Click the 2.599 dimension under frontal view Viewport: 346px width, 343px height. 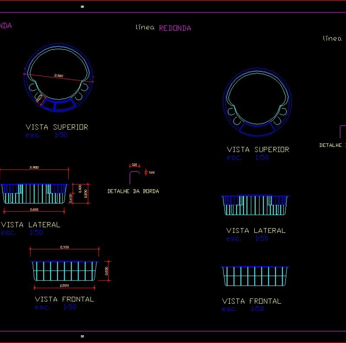click(64, 286)
